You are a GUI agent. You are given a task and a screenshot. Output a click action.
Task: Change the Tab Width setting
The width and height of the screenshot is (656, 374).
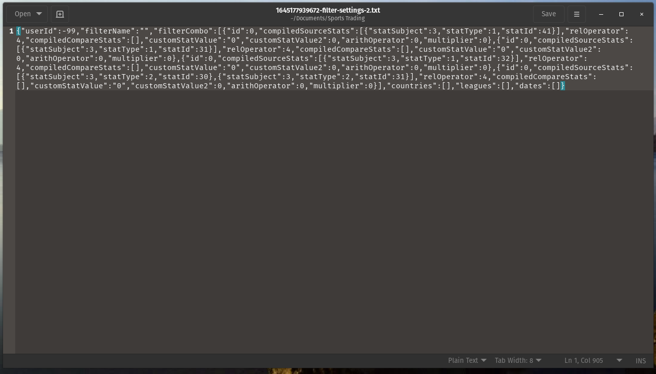[518, 360]
